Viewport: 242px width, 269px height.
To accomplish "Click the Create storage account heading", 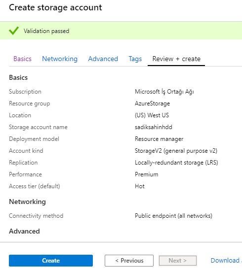I will coord(55,7).
